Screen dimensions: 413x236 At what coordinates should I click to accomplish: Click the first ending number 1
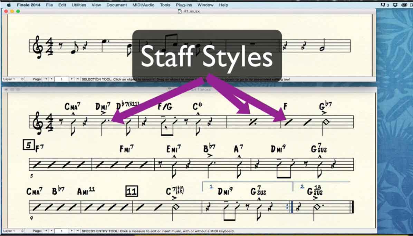[211, 187]
